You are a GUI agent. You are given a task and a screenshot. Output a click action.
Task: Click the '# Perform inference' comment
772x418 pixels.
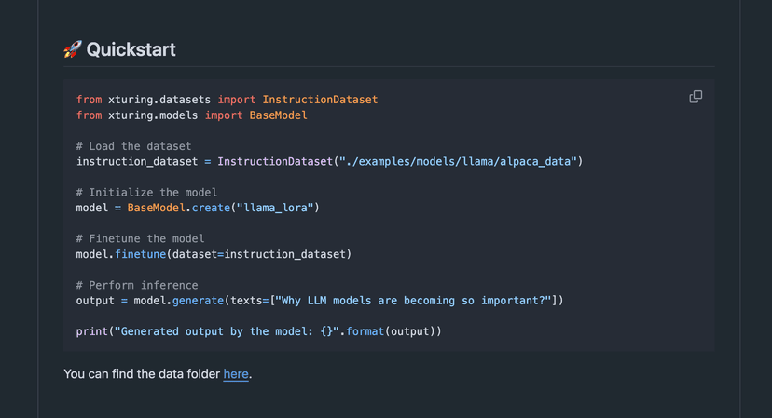pos(137,286)
